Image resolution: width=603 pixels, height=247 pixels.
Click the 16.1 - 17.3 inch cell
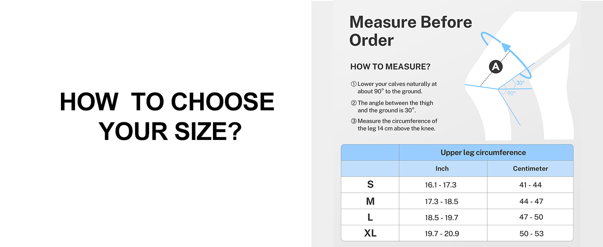click(441, 185)
